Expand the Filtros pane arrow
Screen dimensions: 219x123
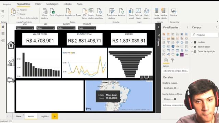click(158, 27)
